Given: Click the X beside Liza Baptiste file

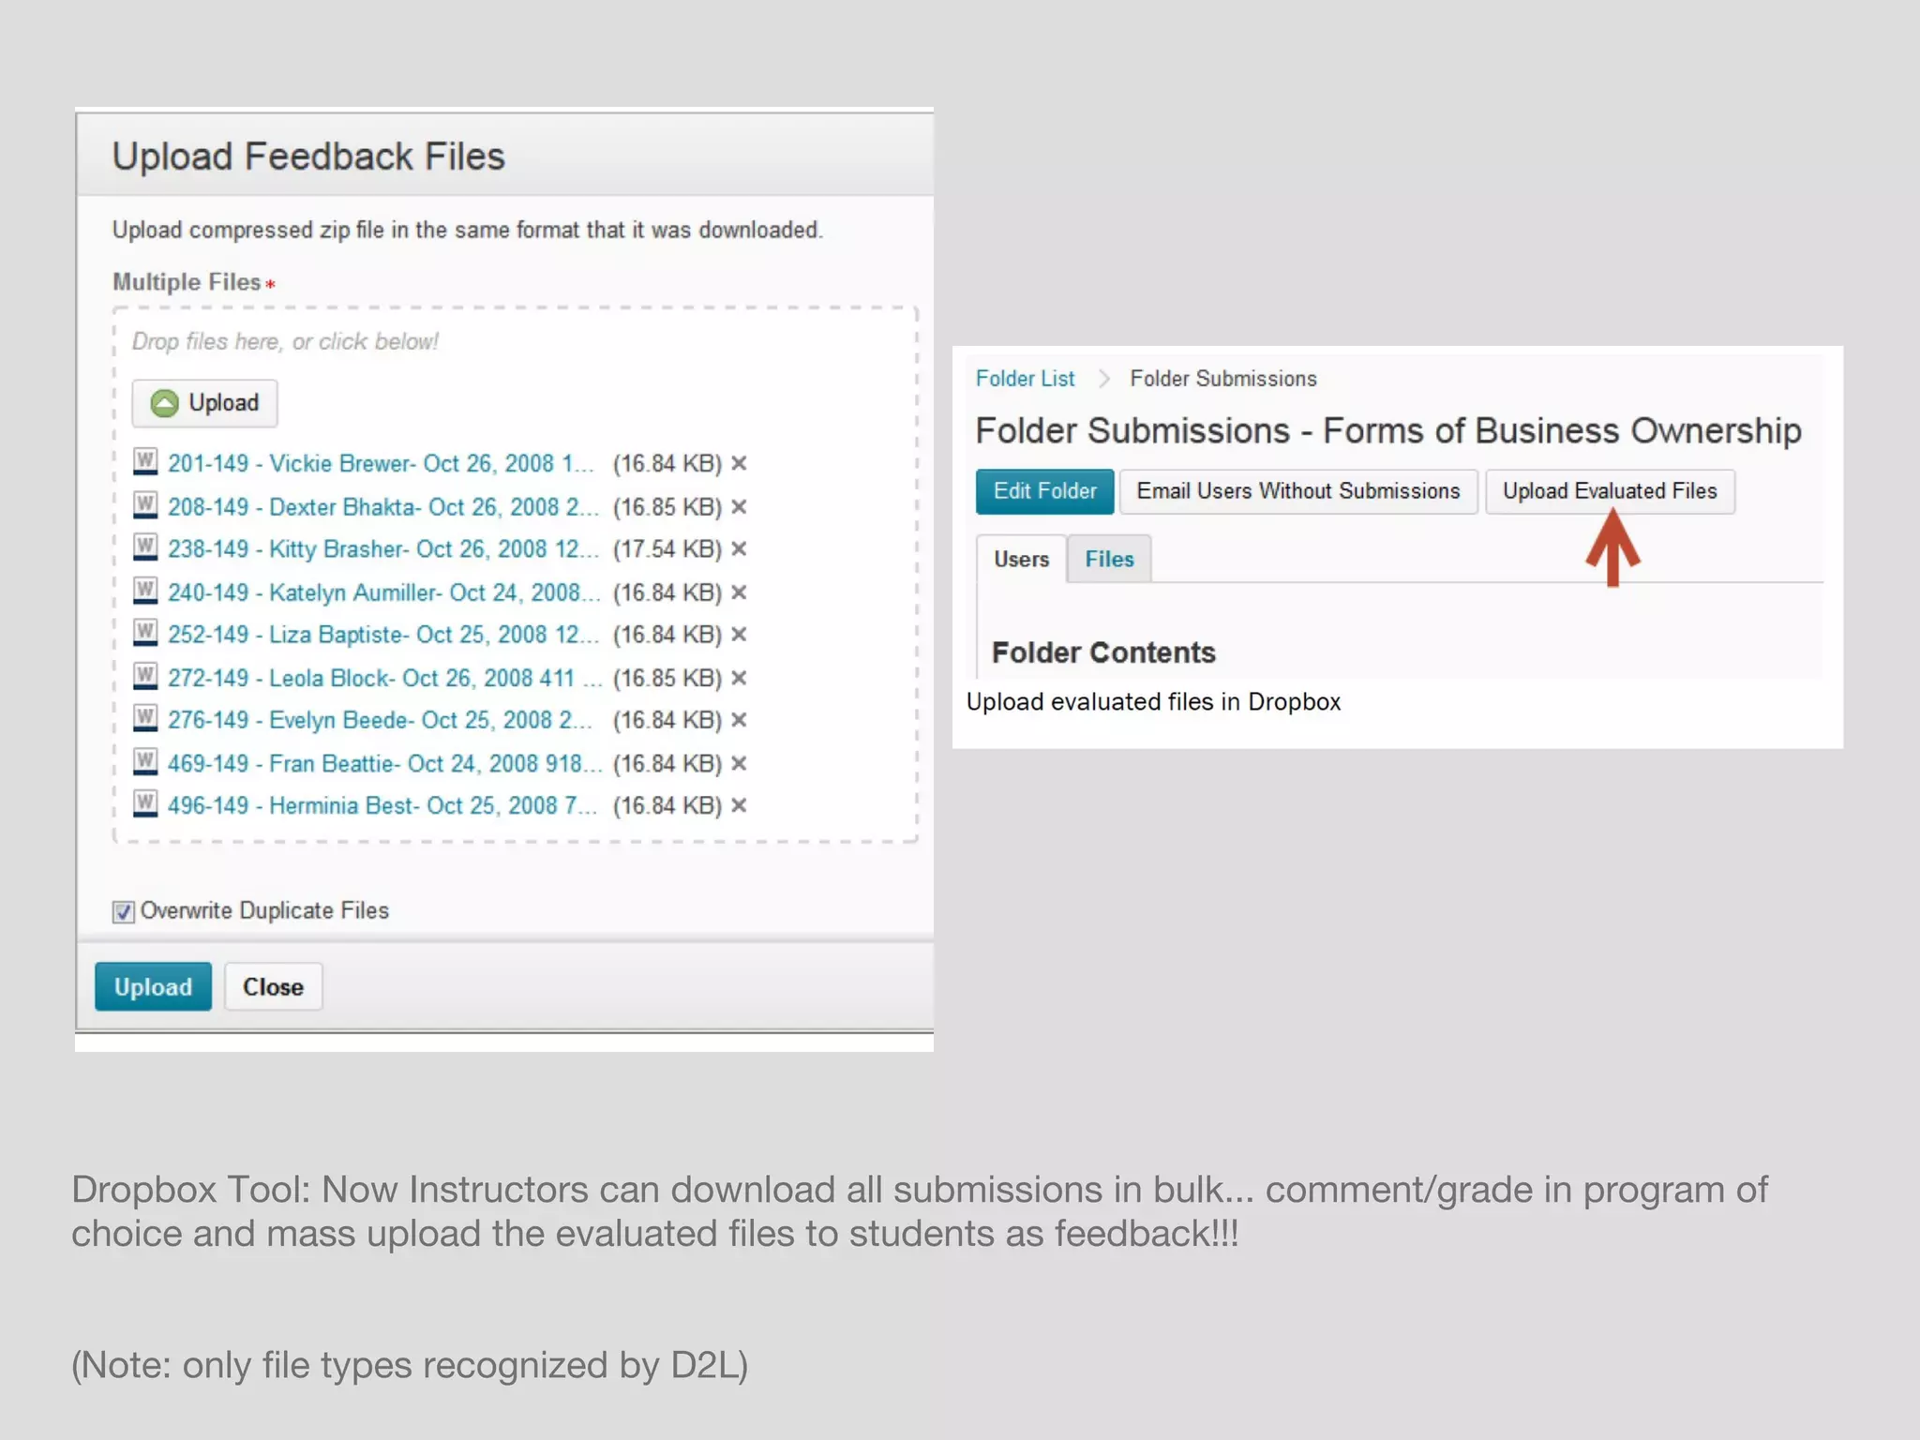Looking at the screenshot, I should click(739, 635).
